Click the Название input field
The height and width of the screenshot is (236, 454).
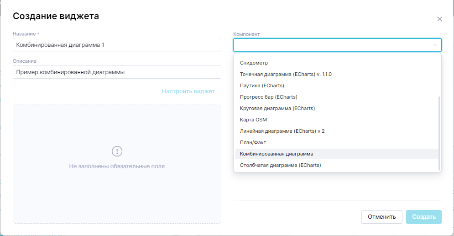117,45
